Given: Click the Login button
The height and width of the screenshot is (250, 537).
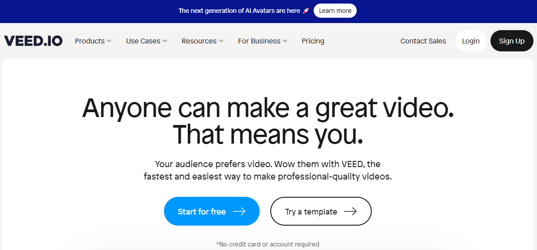Looking at the screenshot, I should coord(471,41).
